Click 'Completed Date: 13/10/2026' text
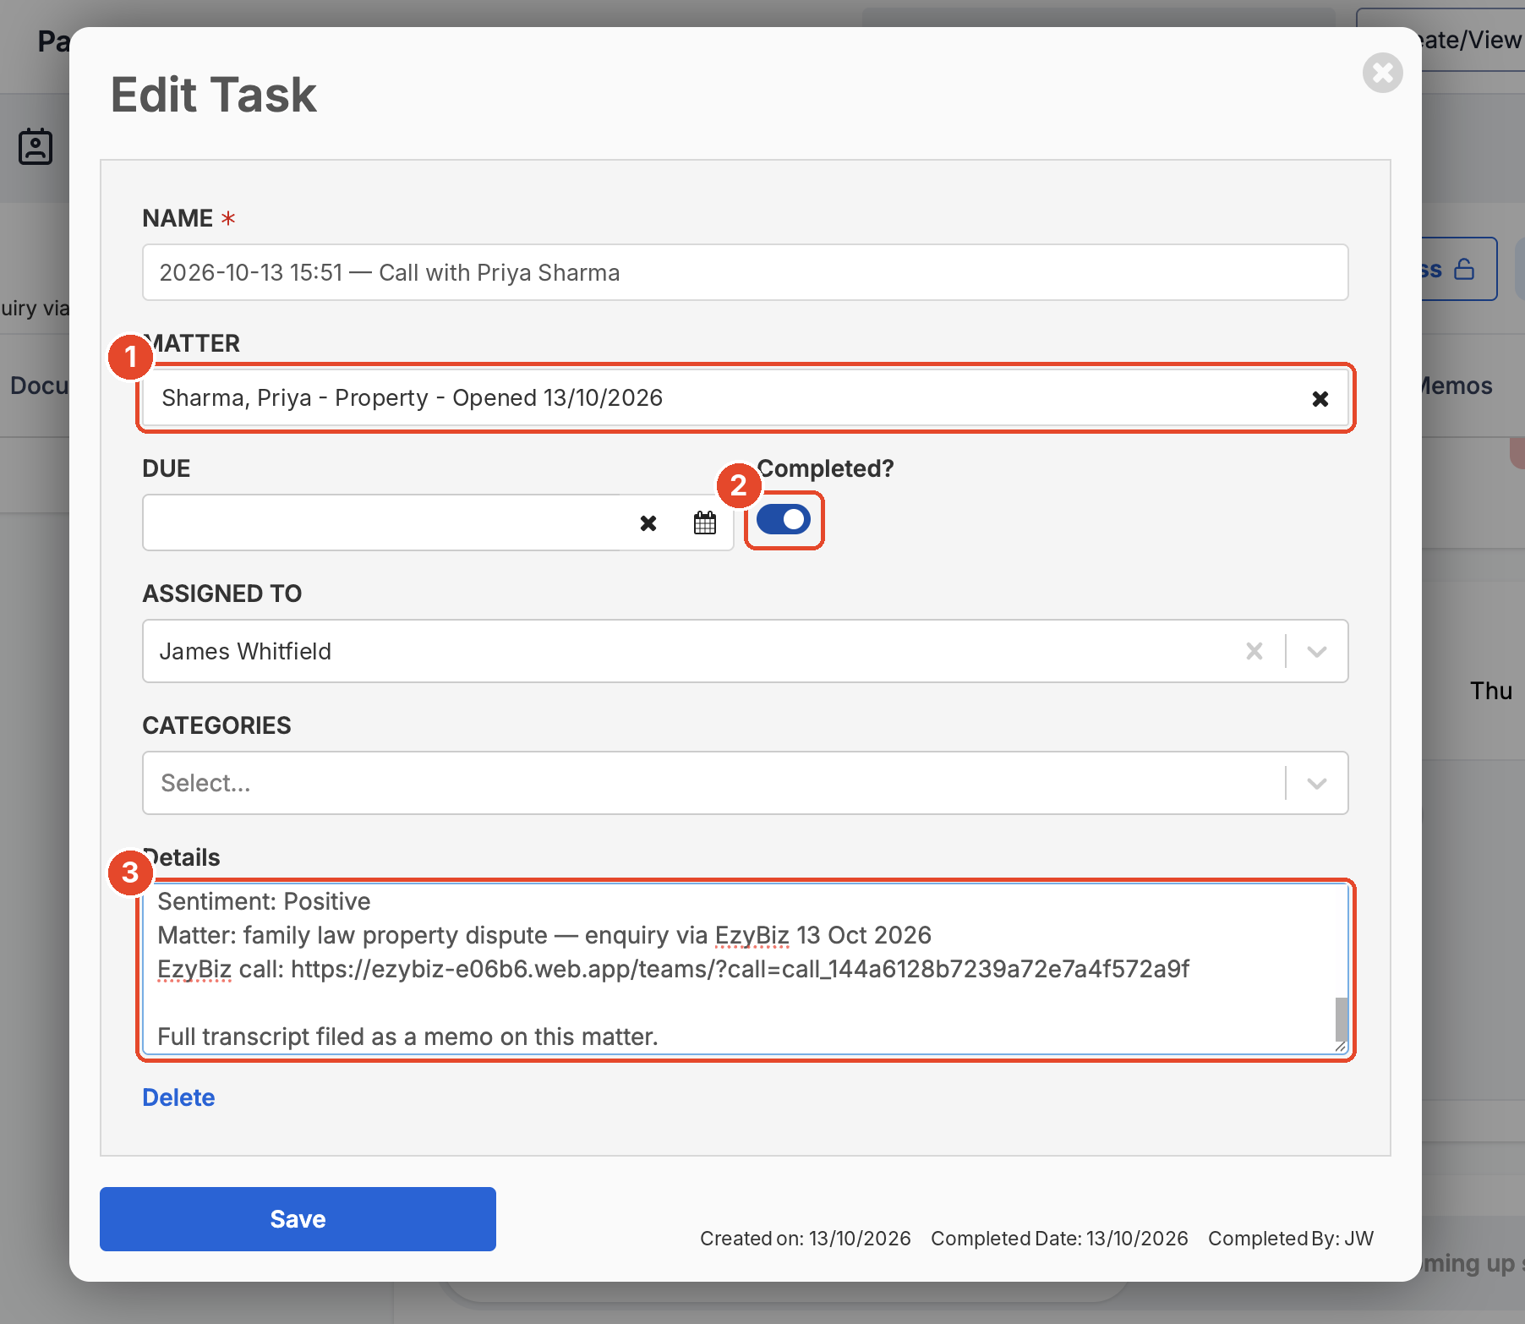 pos(1059,1239)
